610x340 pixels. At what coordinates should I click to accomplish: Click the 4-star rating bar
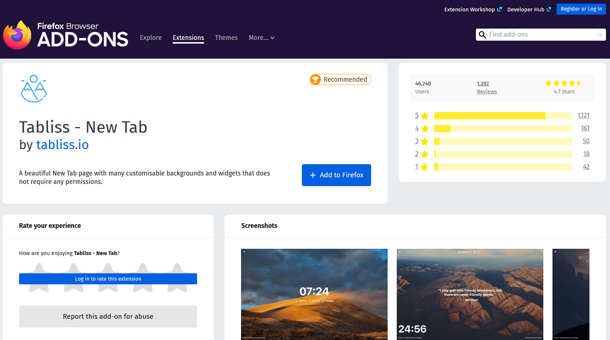pos(502,128)
